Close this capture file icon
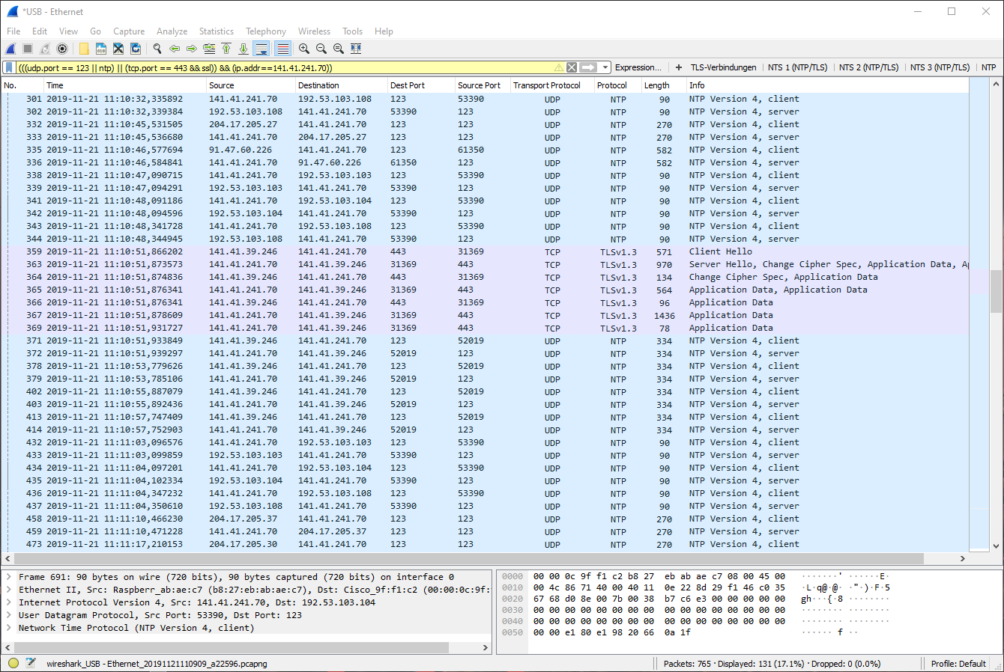1004x672 pixels. click(x=118, y=49)
